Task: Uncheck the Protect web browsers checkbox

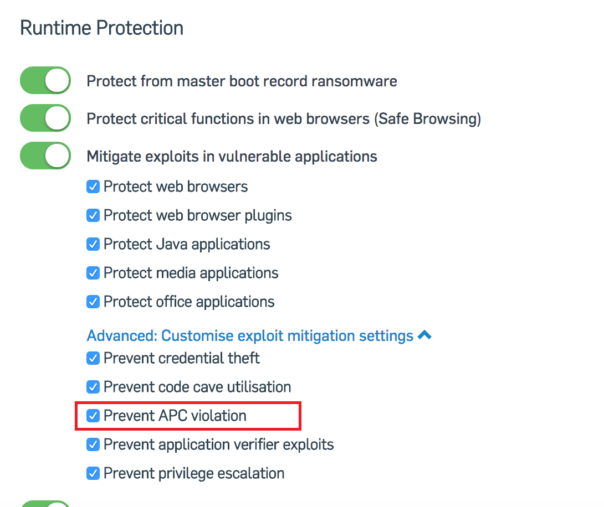Action: pyautogui.click(x=93, y=187)
